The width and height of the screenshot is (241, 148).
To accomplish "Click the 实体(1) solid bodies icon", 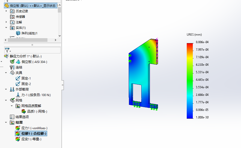I will click(12, 28).
